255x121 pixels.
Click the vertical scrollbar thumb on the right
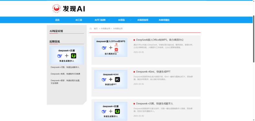pos(254,39)
